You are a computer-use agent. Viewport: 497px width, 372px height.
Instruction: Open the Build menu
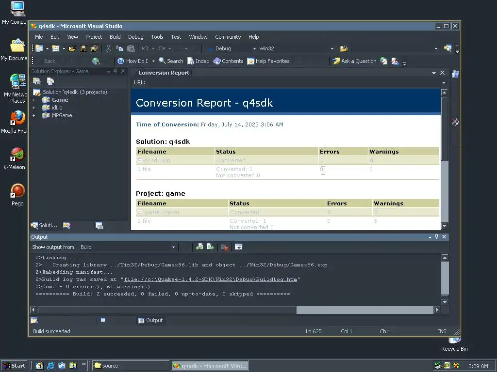(x=115, y=37)
